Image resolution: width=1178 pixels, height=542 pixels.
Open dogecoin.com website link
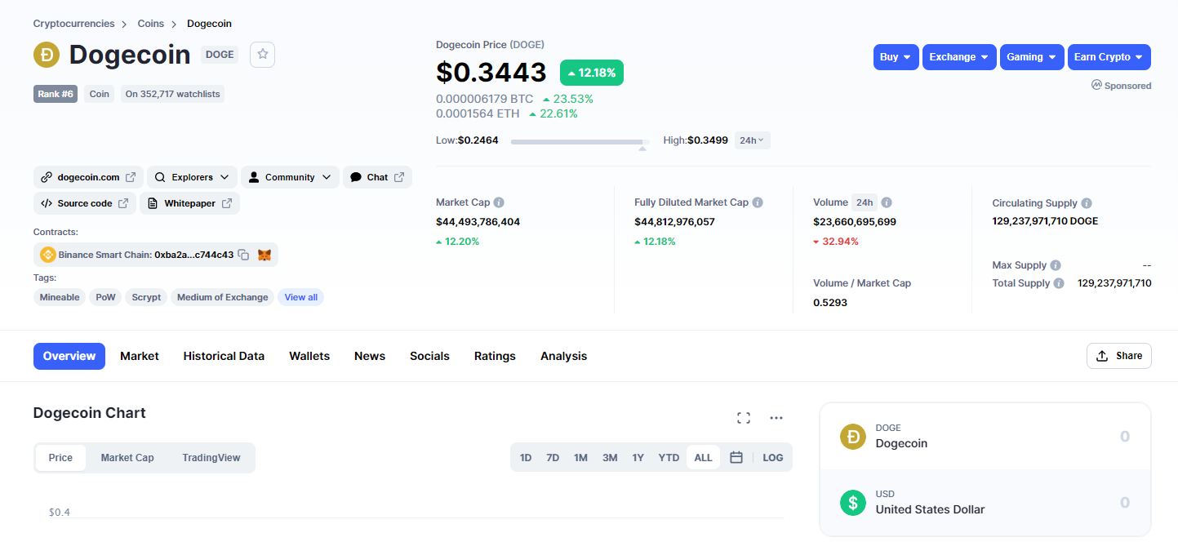pyautogui.click(x=88, y=177)
